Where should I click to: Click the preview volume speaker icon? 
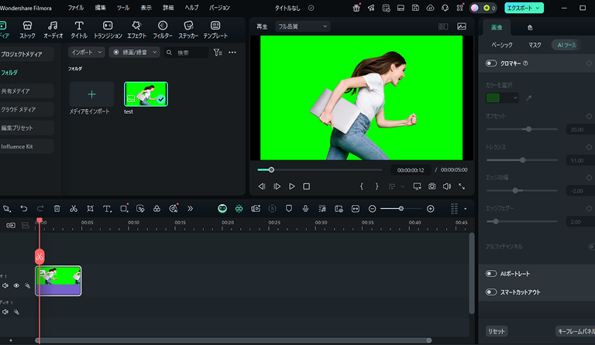pyautogui.click(x=447, y=186)
